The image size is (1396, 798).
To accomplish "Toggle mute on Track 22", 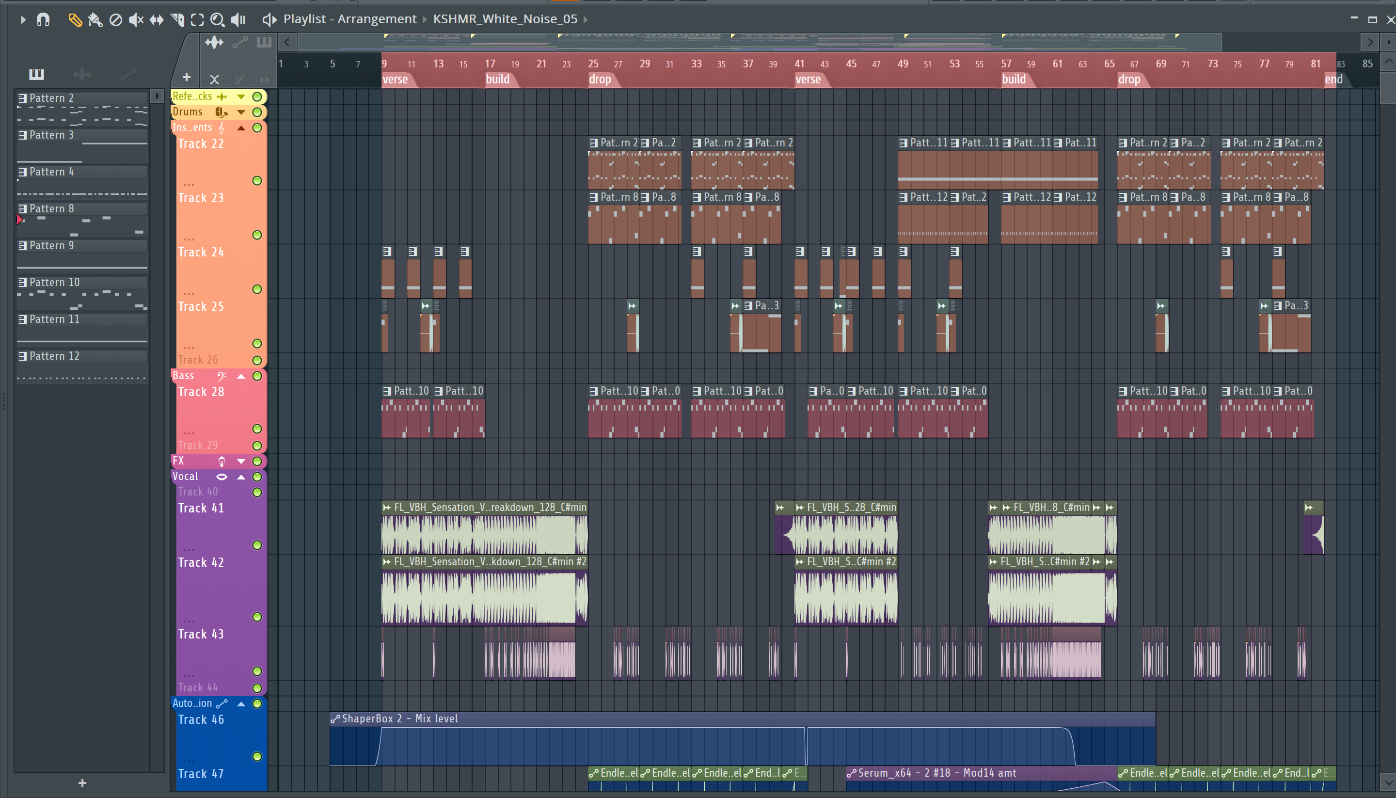I will pos(257,180).
